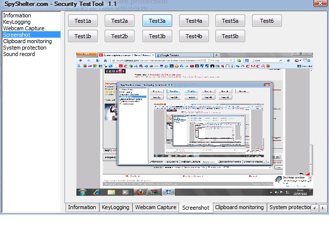The image size is (329, 228).
Task: Select the Screenshot bottom tab
Action: tap(196, 208)
